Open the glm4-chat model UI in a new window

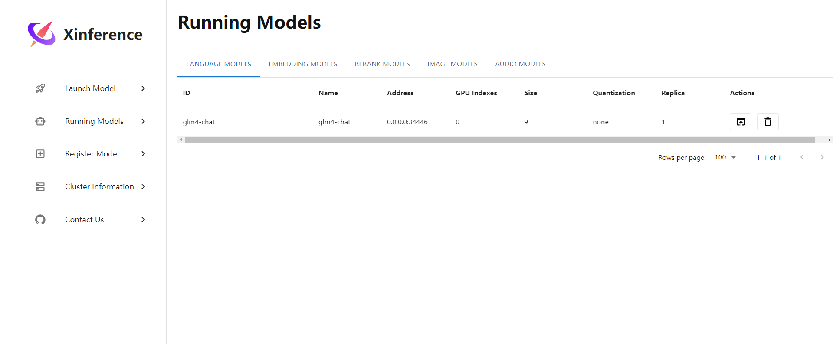(x=741, y=122)
